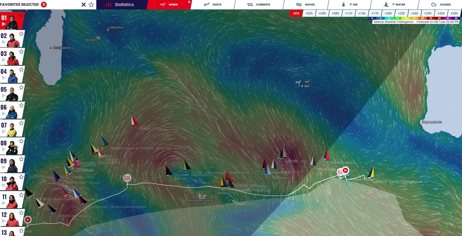This screenshot has height=236, width=462.
Task: Switch to the Currents tab
Action: click(x=259, y=5)
